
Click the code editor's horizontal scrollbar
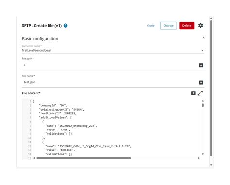83,158
